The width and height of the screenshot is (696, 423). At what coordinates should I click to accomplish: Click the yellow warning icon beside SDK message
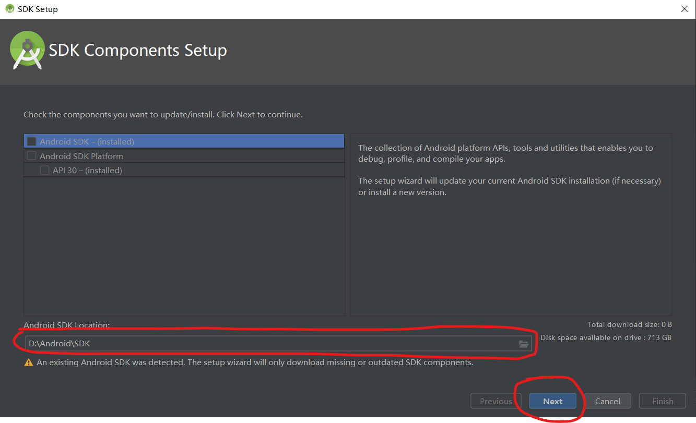point(29,362)
